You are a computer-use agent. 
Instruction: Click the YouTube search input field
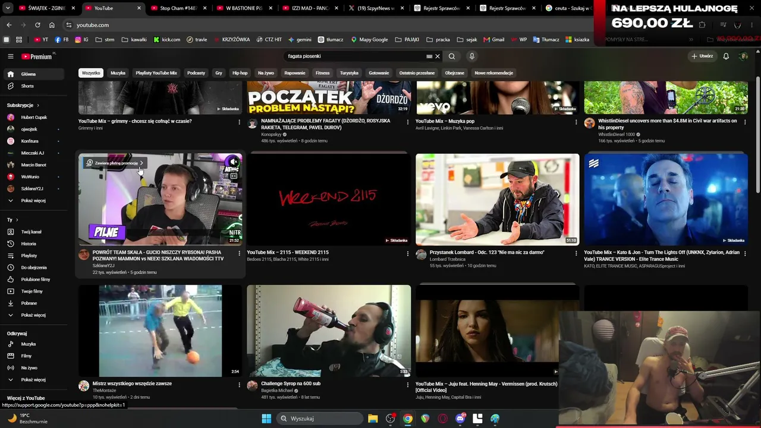click(x=355, y=56)
